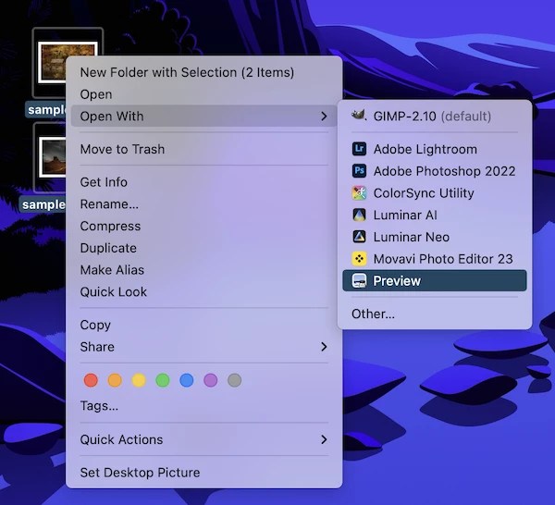The width and height of the screenshot is (555, 505).
Task: Select Compress
Action: [x=203, y=226]
